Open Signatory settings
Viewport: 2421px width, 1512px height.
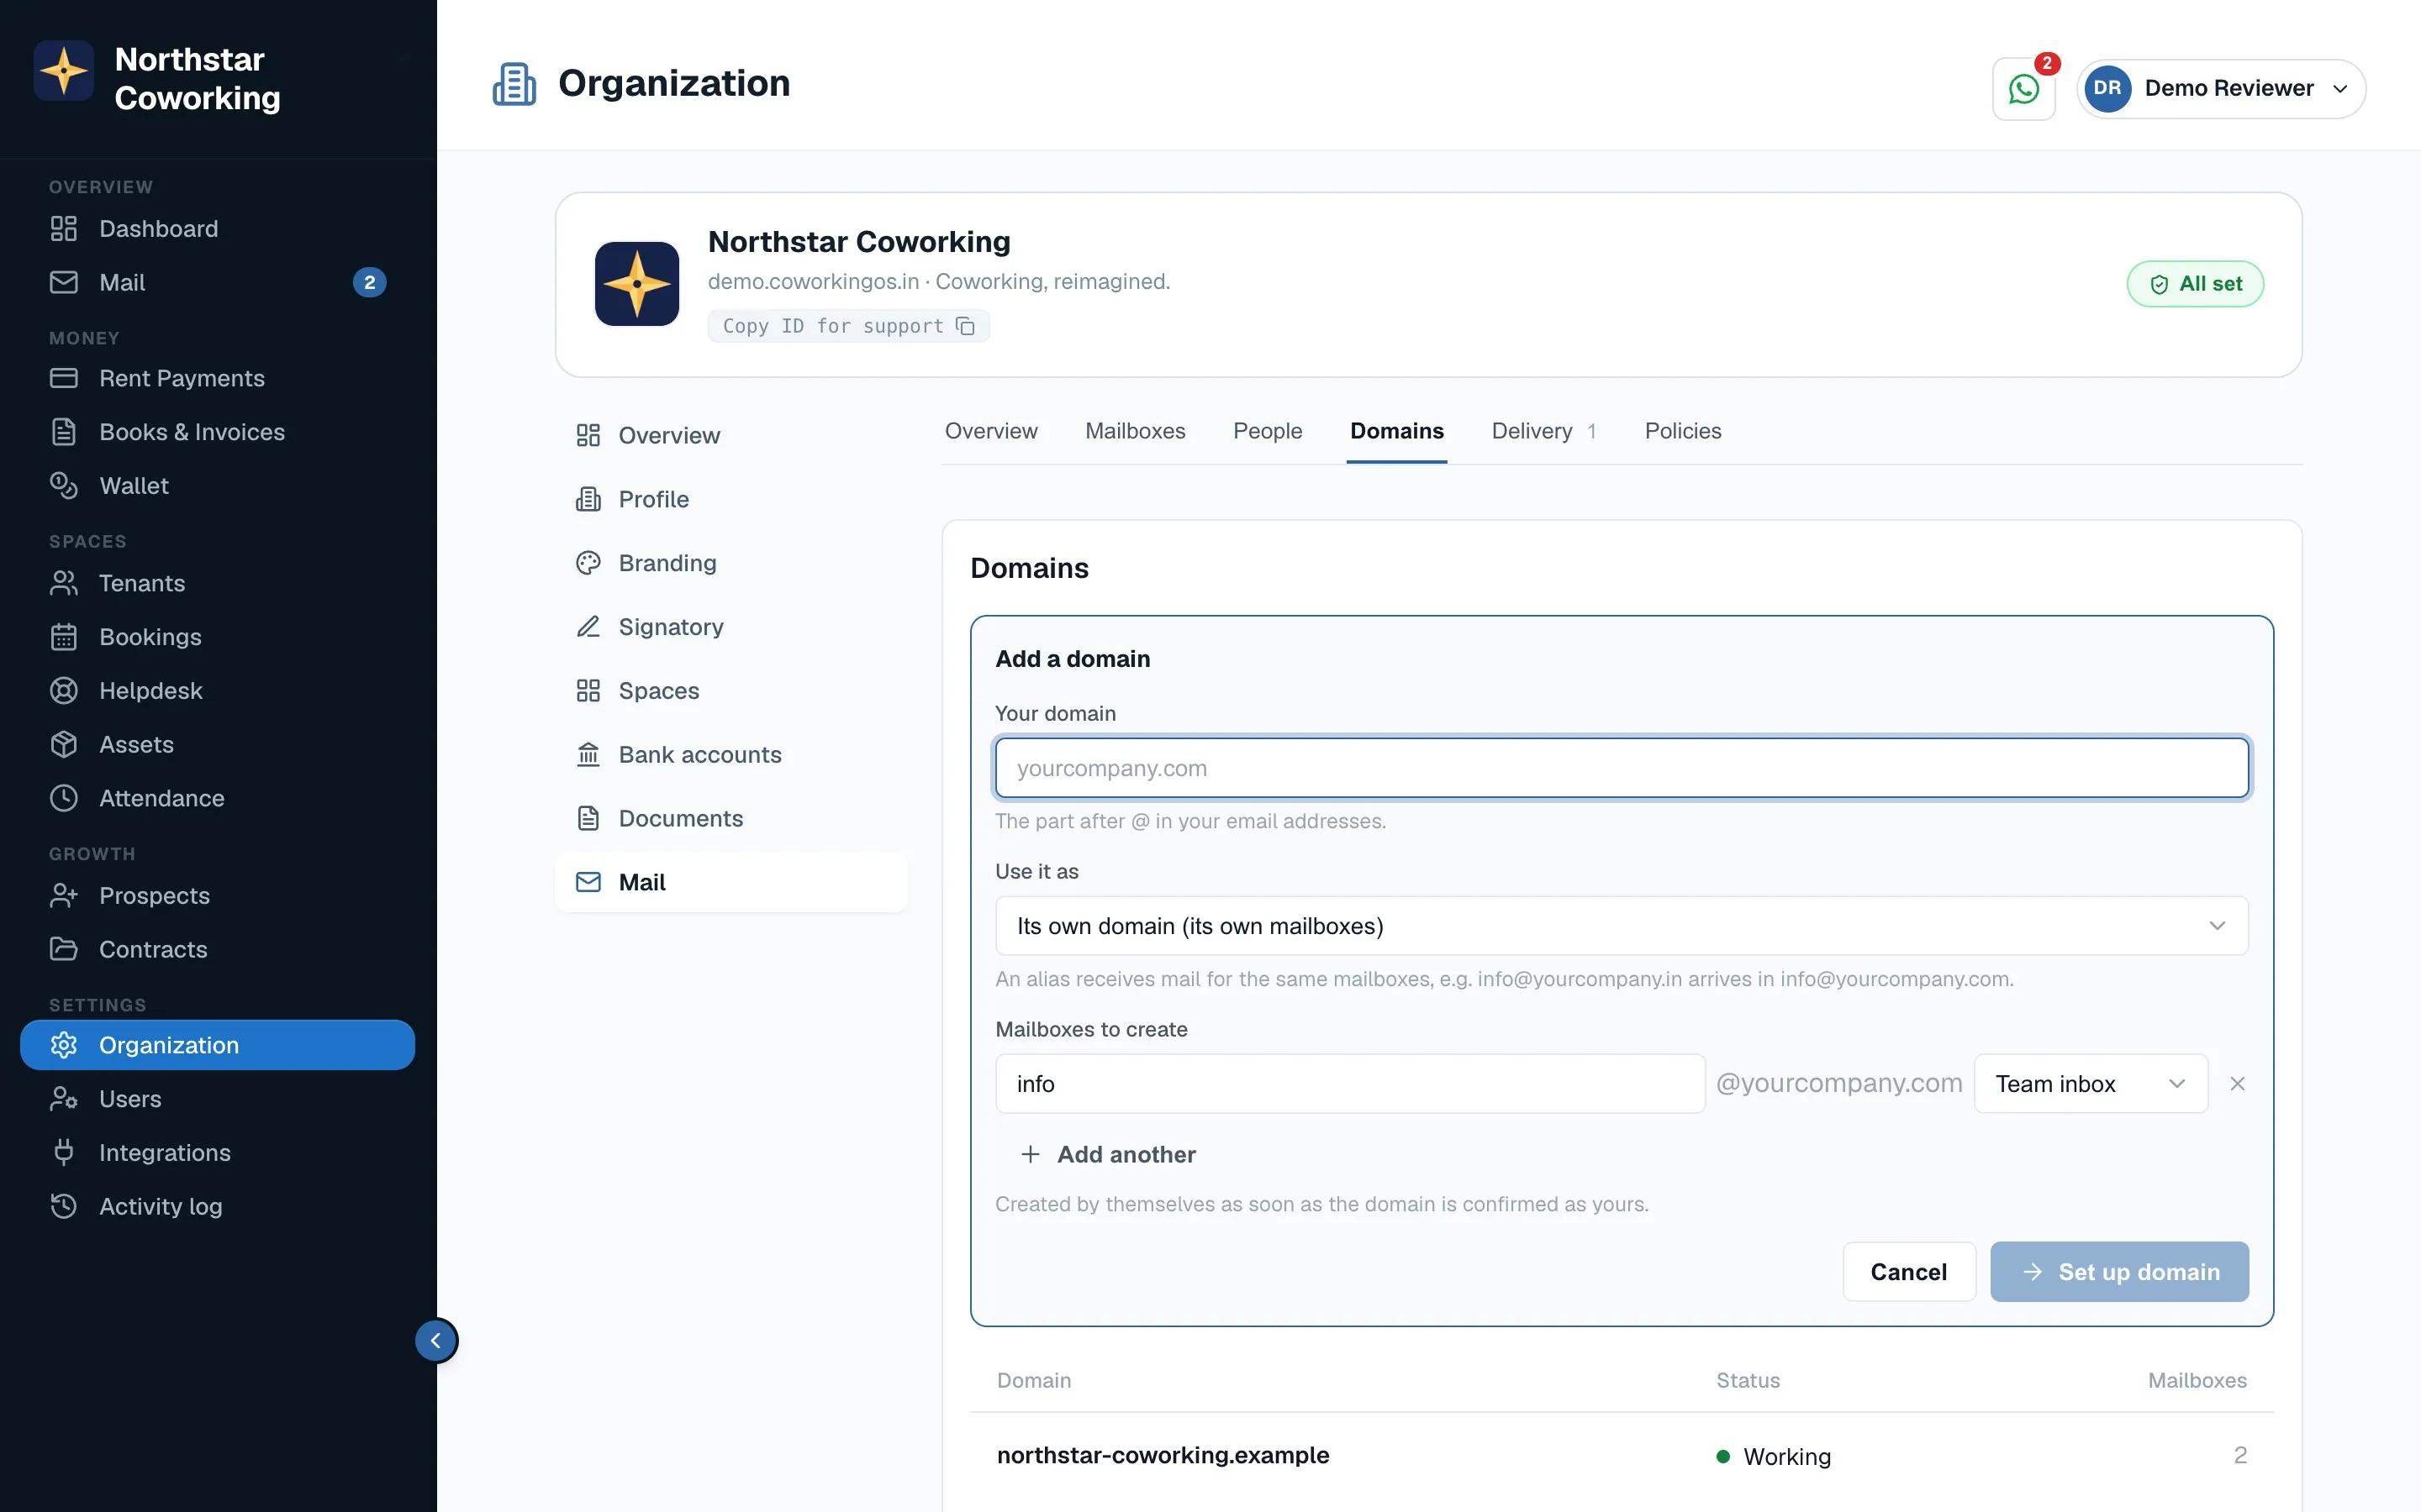731,627
